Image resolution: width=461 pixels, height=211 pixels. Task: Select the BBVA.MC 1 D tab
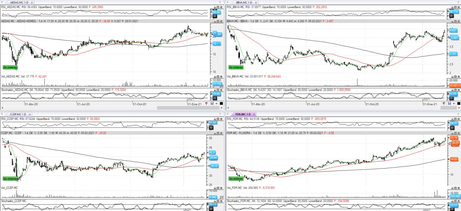(243, 2)
